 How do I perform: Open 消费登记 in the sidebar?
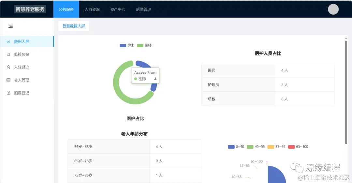click(x=27, y=93)
